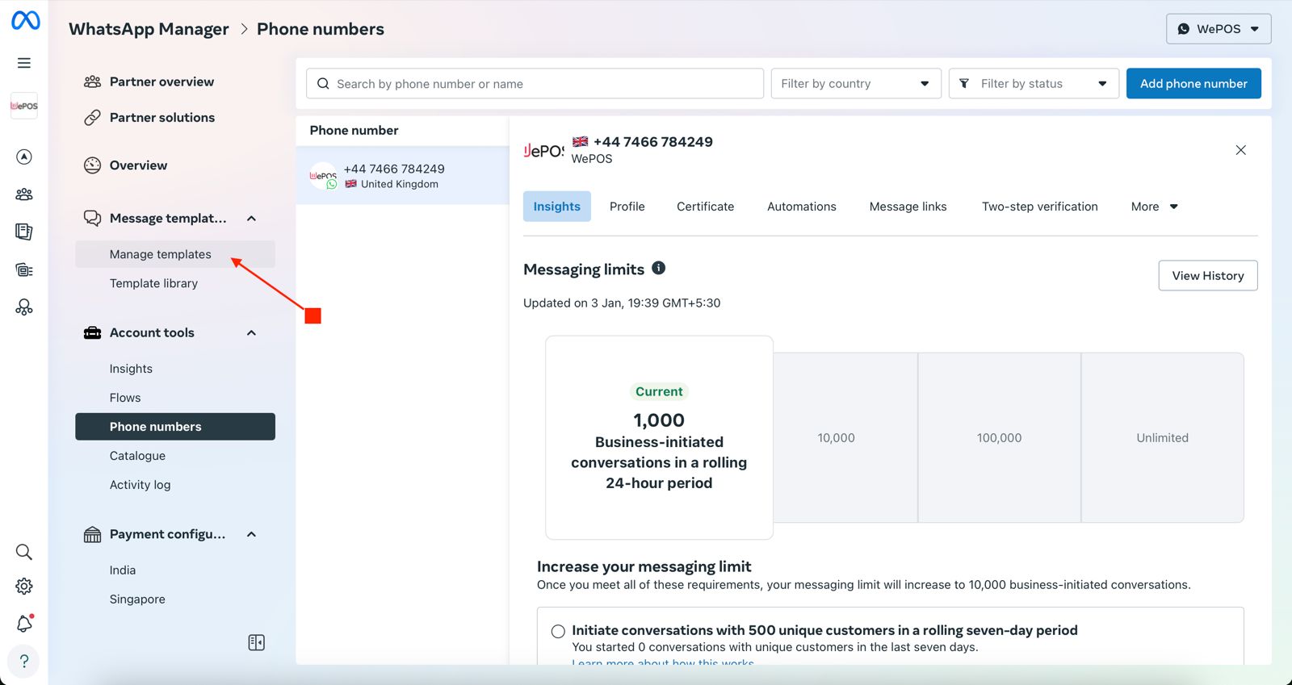Click the WePOS account thumbnail in rail

coord(24,106)
